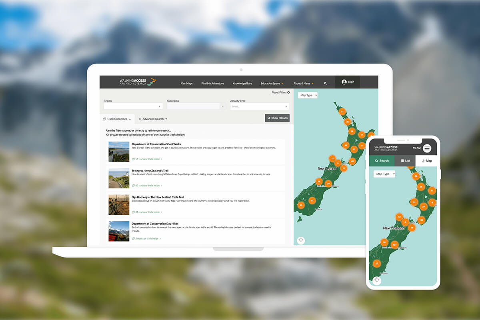The height and width of the screenshot is (320, 480).
Task: Select Find My Adventure in the navigation
Action: point(212,83)
